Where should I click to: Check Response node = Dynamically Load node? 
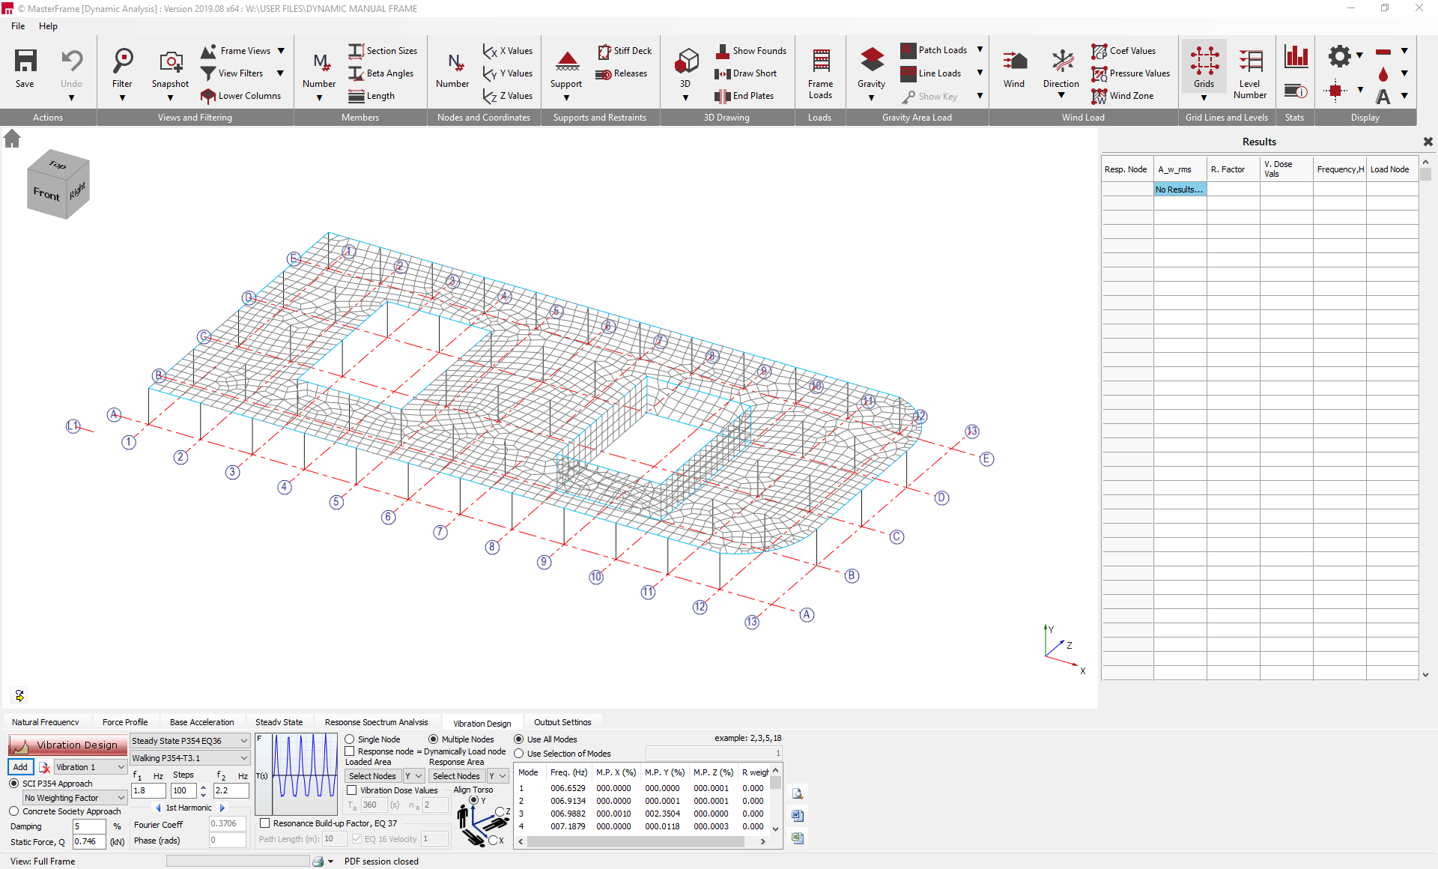(x=350, y=751)
